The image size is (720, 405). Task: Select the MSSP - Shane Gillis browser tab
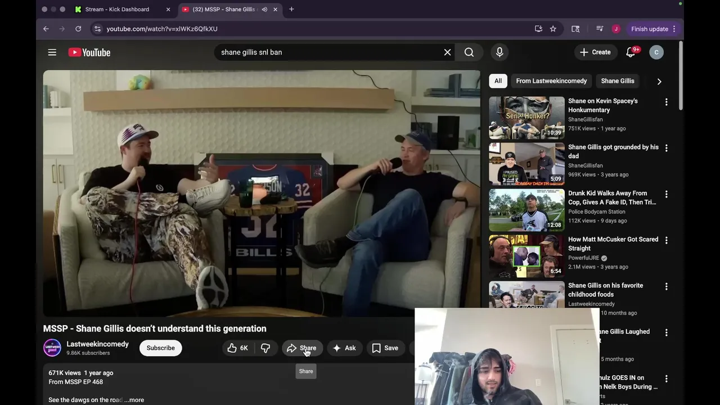point(224,10)
